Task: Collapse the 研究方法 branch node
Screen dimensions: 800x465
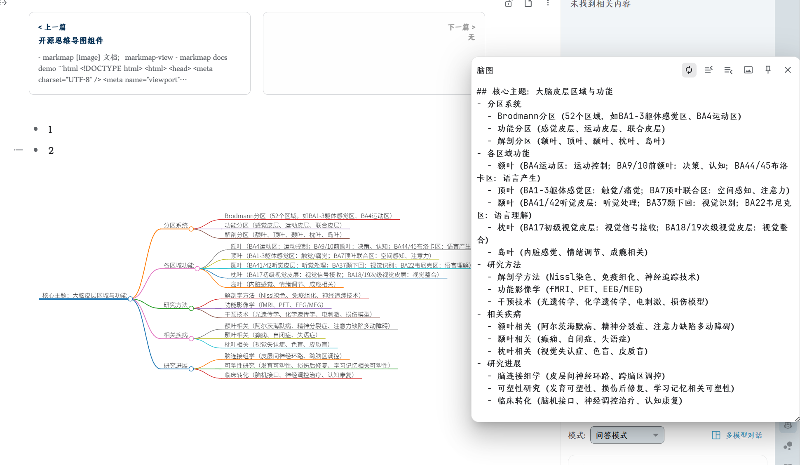Action: pyautogui.click(x=191, y=308)
